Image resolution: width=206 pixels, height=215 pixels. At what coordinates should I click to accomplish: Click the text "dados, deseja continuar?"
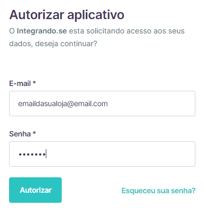click(x=53, y=44)
